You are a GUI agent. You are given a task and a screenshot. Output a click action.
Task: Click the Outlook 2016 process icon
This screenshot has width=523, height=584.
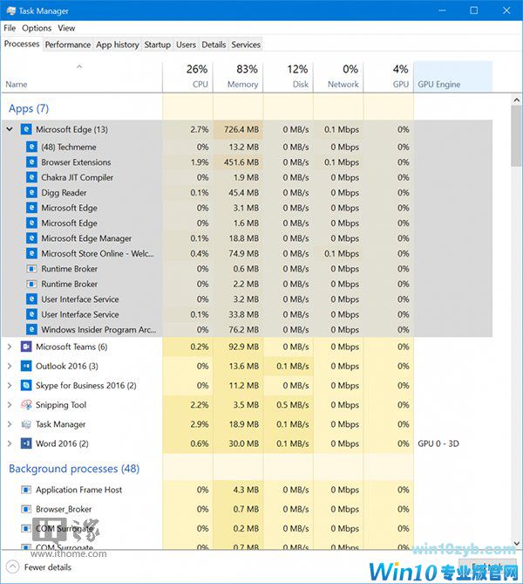coord(26,366)
